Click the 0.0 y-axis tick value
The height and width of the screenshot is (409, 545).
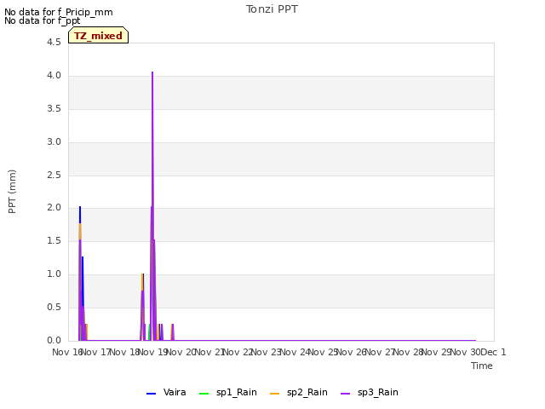pos(54,340)
